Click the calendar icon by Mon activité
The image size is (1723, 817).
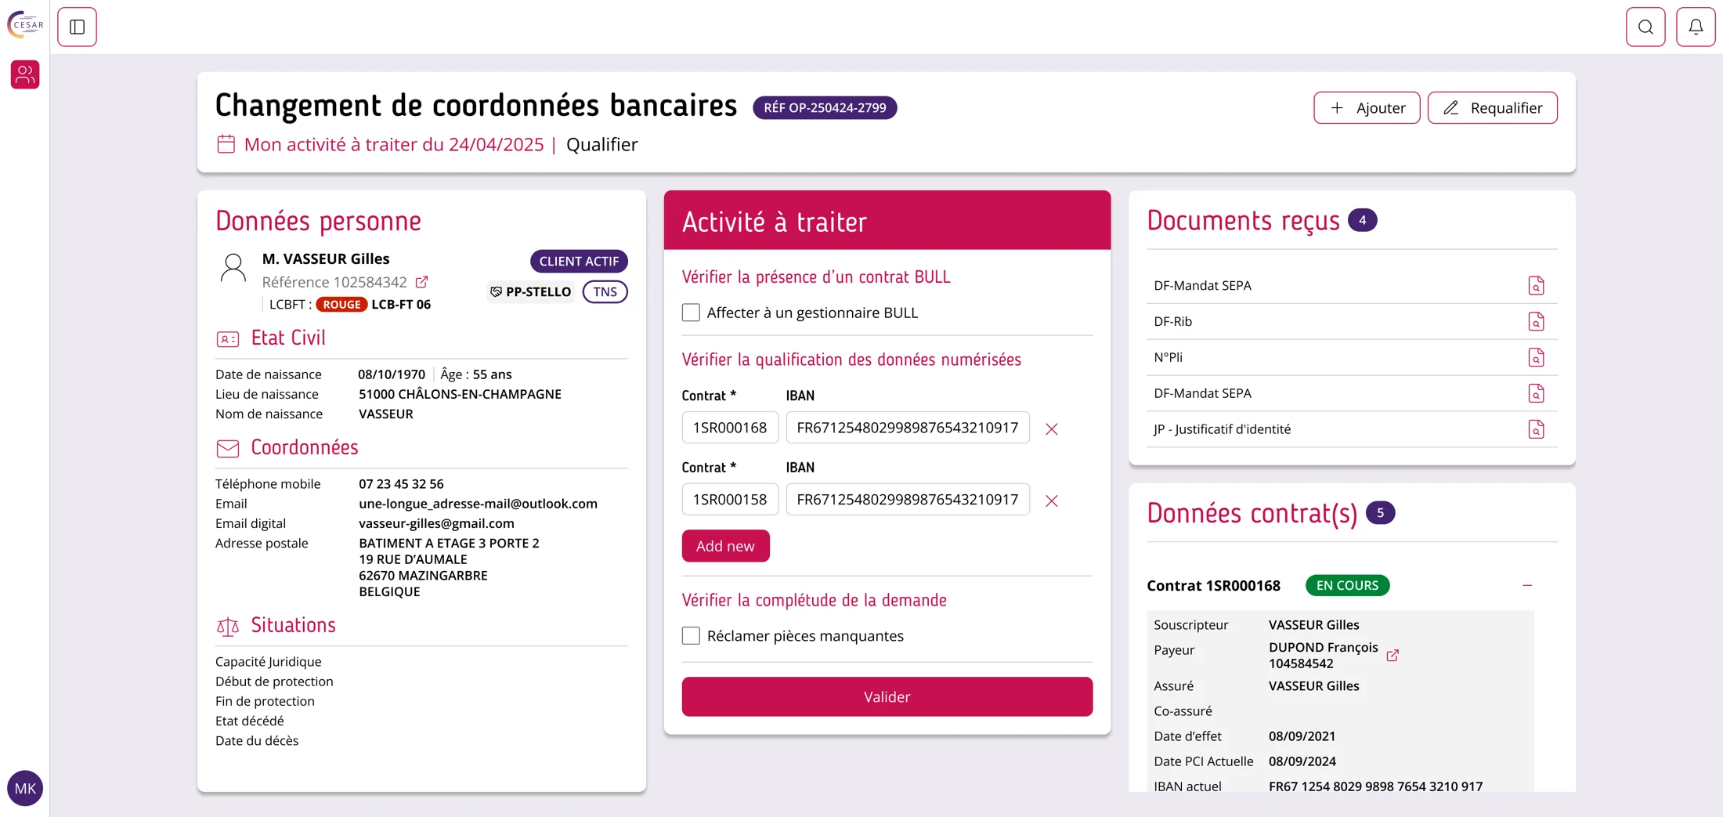[226, 144]
